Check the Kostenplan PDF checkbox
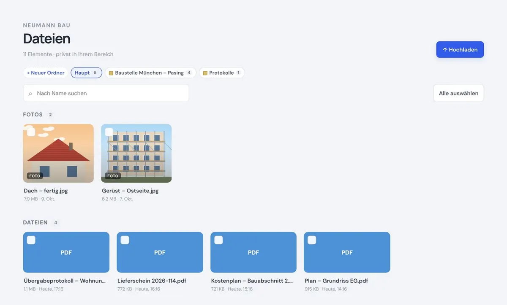 [218, 240]
